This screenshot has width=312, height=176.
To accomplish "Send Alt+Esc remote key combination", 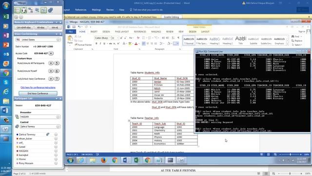I will point(41,27).
